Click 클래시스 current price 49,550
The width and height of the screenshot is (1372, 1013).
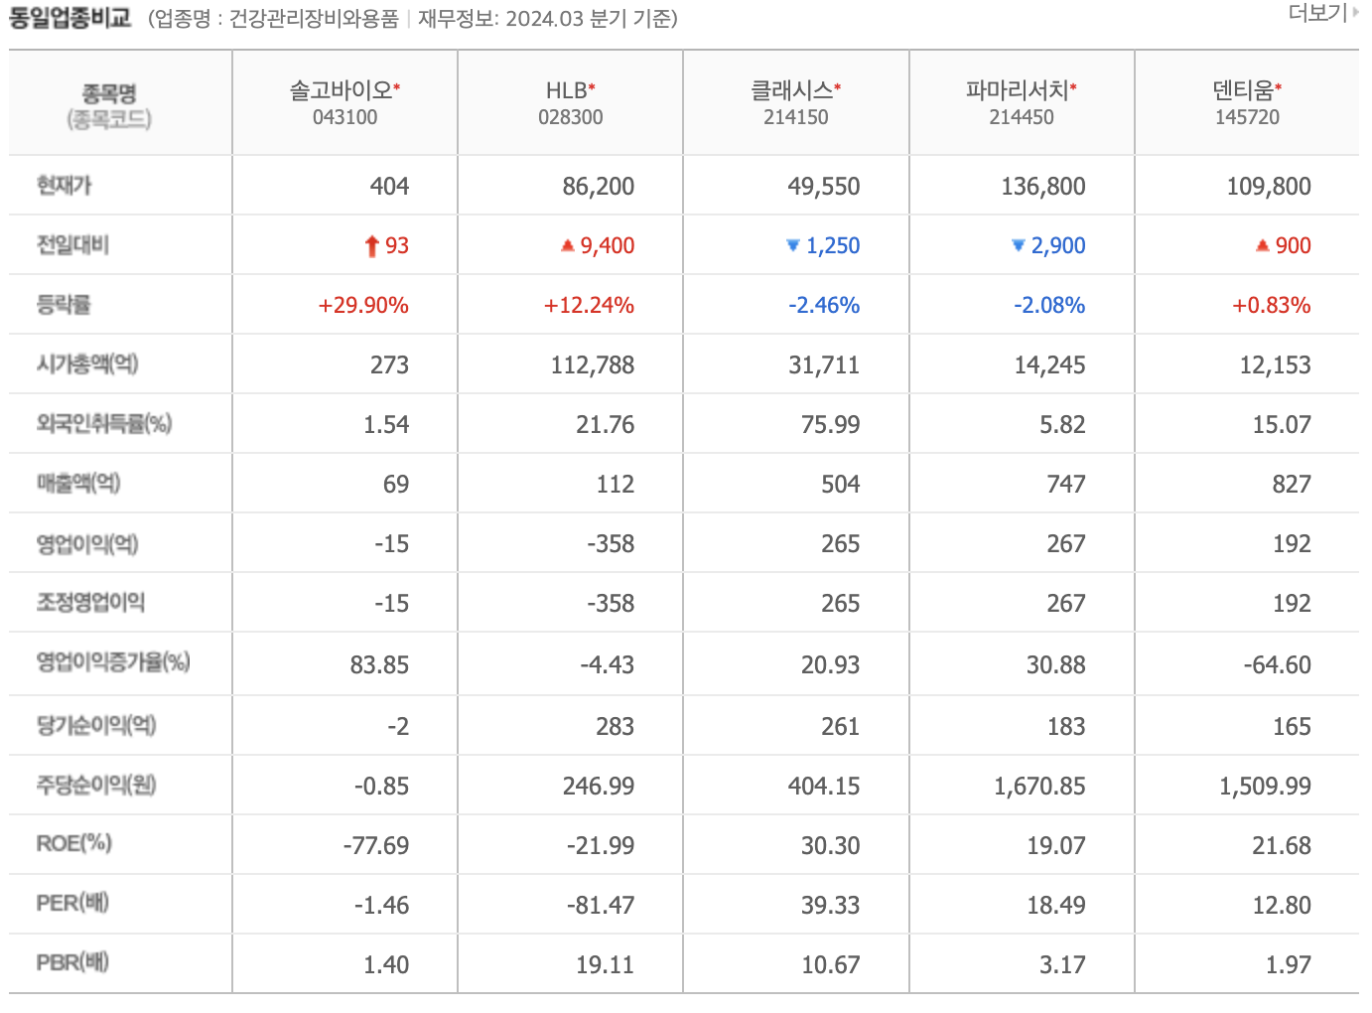(824, 186)
